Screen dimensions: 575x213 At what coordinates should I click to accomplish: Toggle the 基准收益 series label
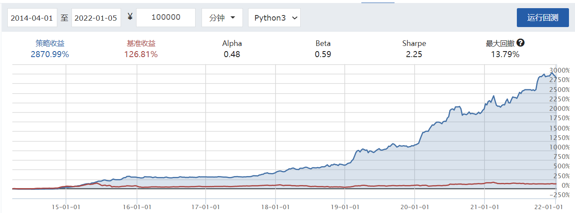tap(141, 43)
